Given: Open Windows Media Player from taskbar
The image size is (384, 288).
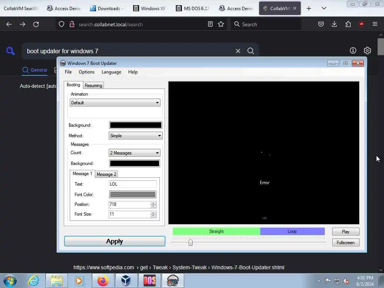Looking at the screenshot, I should click(x=79, y=280).
